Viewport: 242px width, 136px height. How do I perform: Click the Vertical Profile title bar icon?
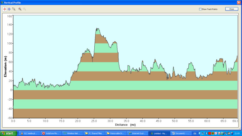pos(2,2)
